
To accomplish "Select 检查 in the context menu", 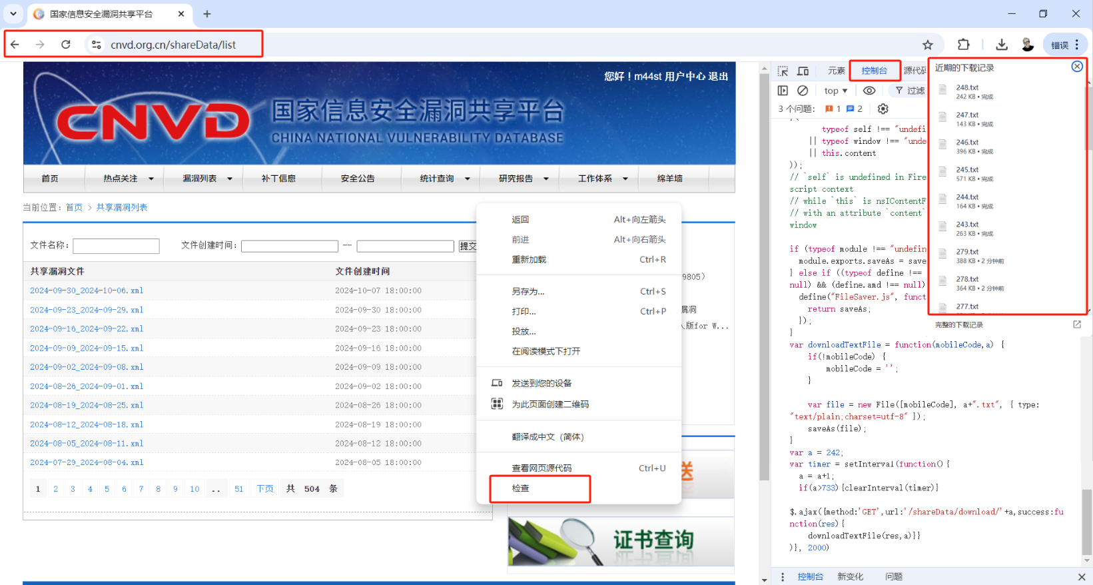I will click(579, 488).
